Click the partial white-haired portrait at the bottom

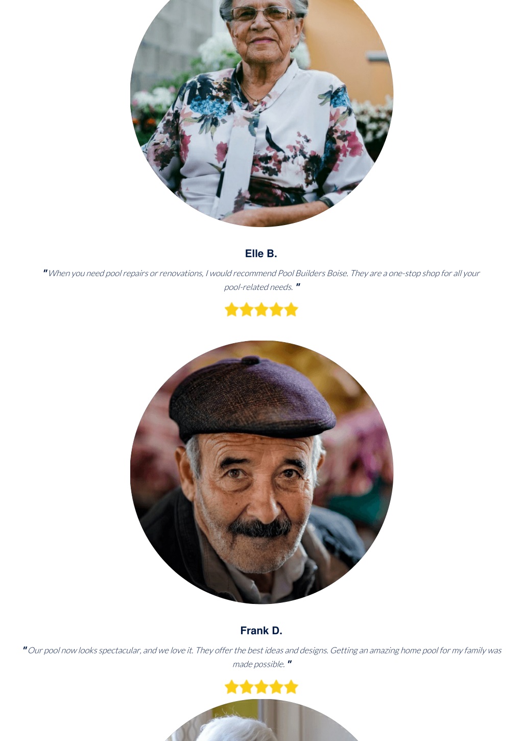point(261,720)
